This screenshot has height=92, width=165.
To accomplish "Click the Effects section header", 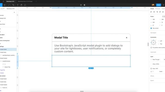I will (x=152, y=76).
